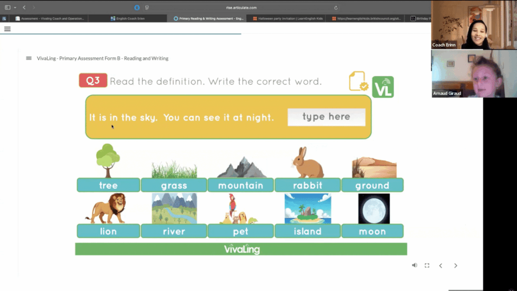Screen dimensions: 517x291
Task: Click the 'type here' answer field
Action: pos(326,117)
